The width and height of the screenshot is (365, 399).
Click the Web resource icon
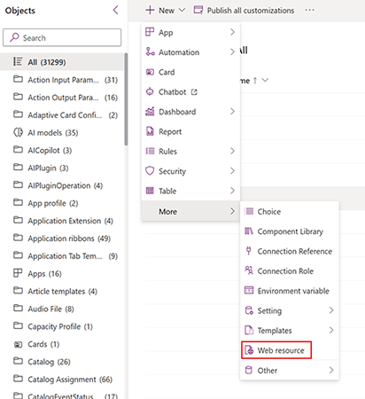pyautogui.click(x=249, y=350)
